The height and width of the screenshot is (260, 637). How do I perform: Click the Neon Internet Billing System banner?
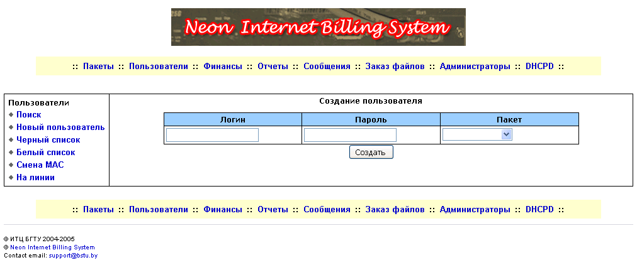pyautogui.click(x=318, y=27)
